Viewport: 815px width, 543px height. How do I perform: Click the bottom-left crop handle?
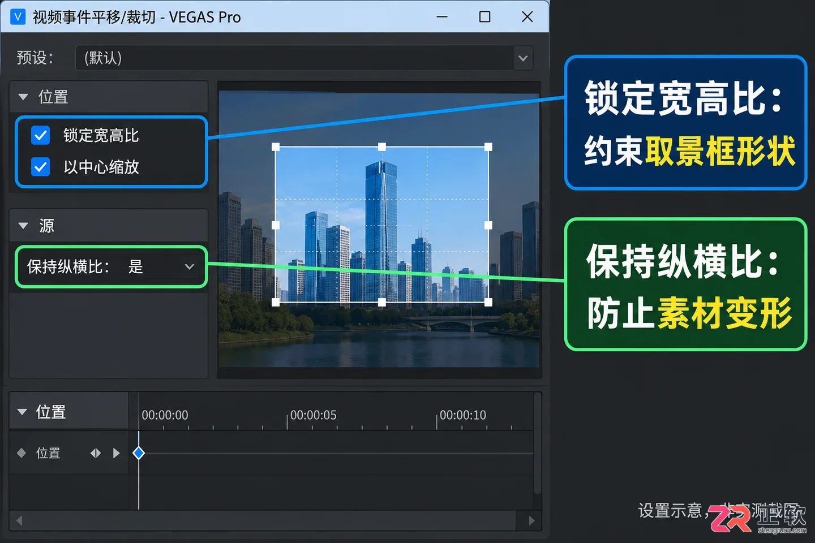[x=276, y=303]
